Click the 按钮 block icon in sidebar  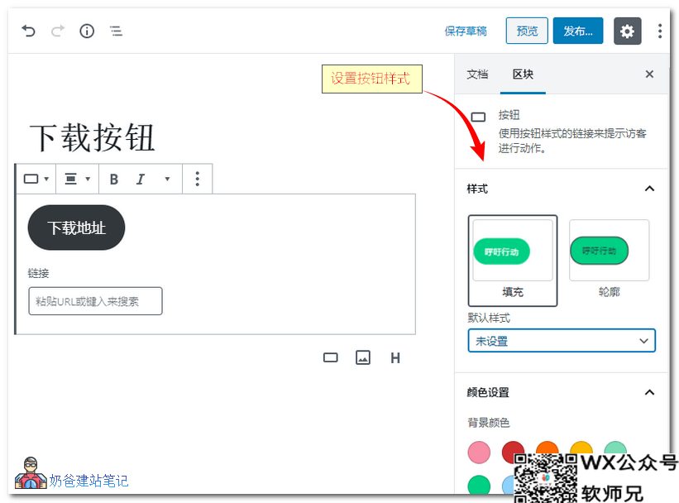[478, 117]
